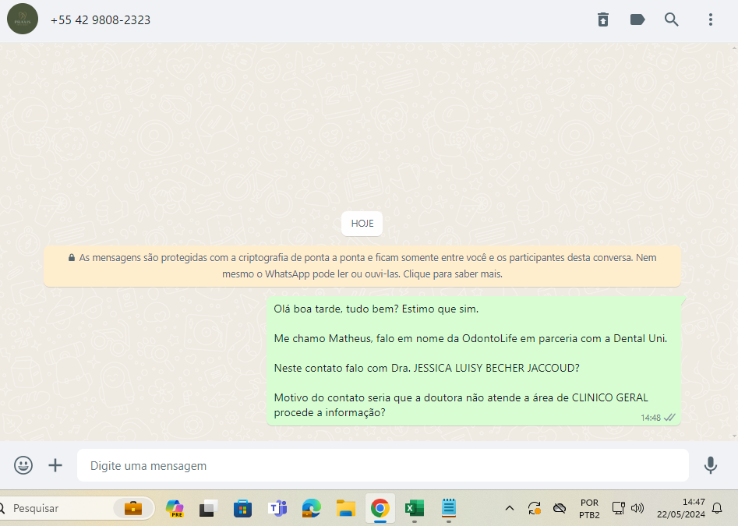This screenshot has width=738, height=526.
Task: Open Microsoft Edge from the taskbar
Action: [311, 509]
